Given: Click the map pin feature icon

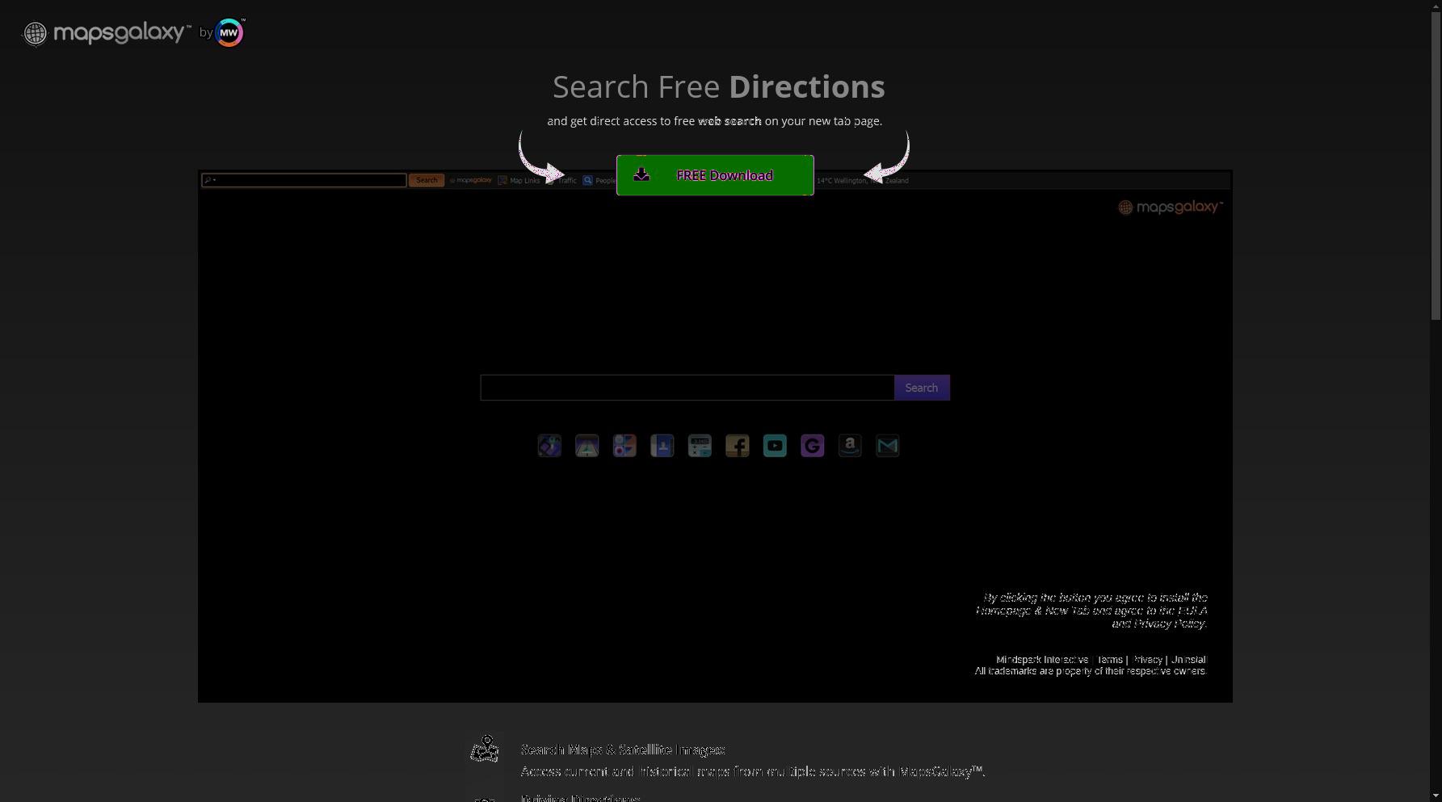Looking at the screenshot, I should [485, 749].
